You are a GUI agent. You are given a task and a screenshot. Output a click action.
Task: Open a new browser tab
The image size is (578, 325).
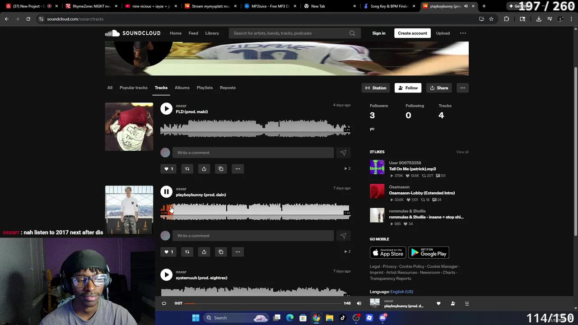point(484,6)
